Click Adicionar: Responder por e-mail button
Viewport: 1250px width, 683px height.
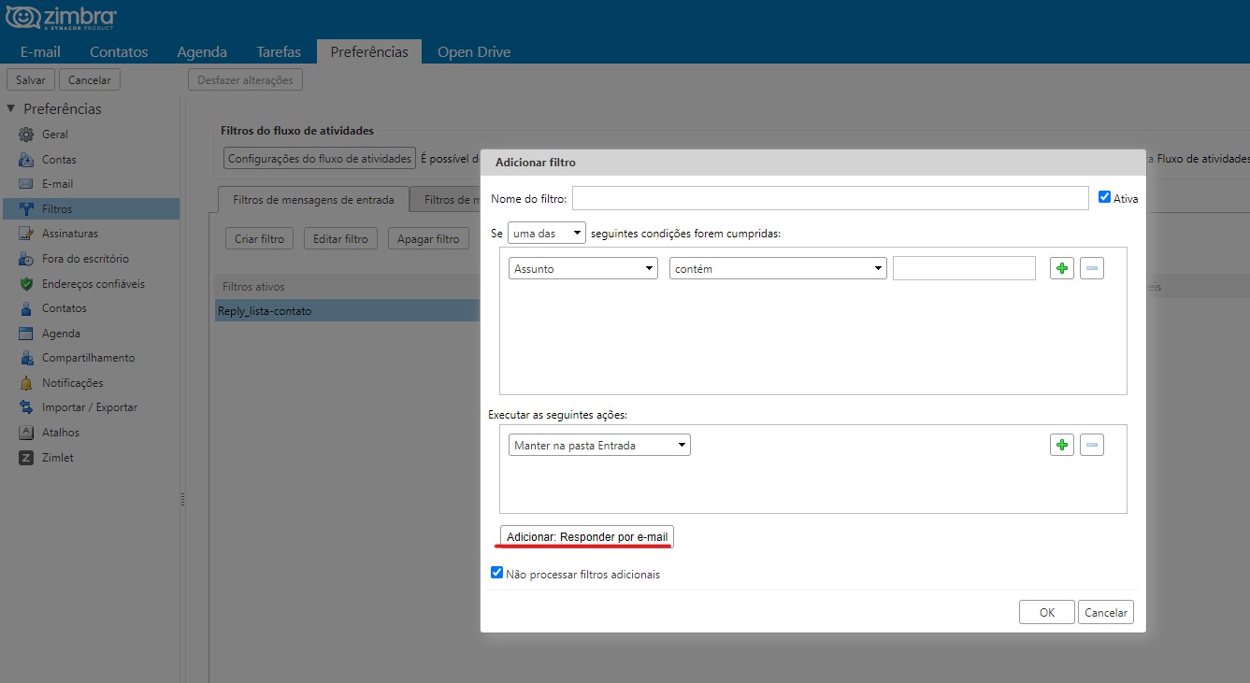click(x=587, y=537)
